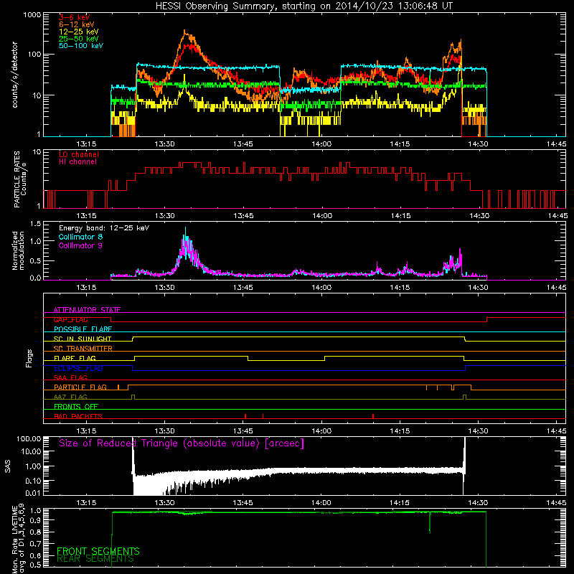Click the Flags panel axis label
Viewport: 574px width, 574px height.
click(x=29, y=358)
